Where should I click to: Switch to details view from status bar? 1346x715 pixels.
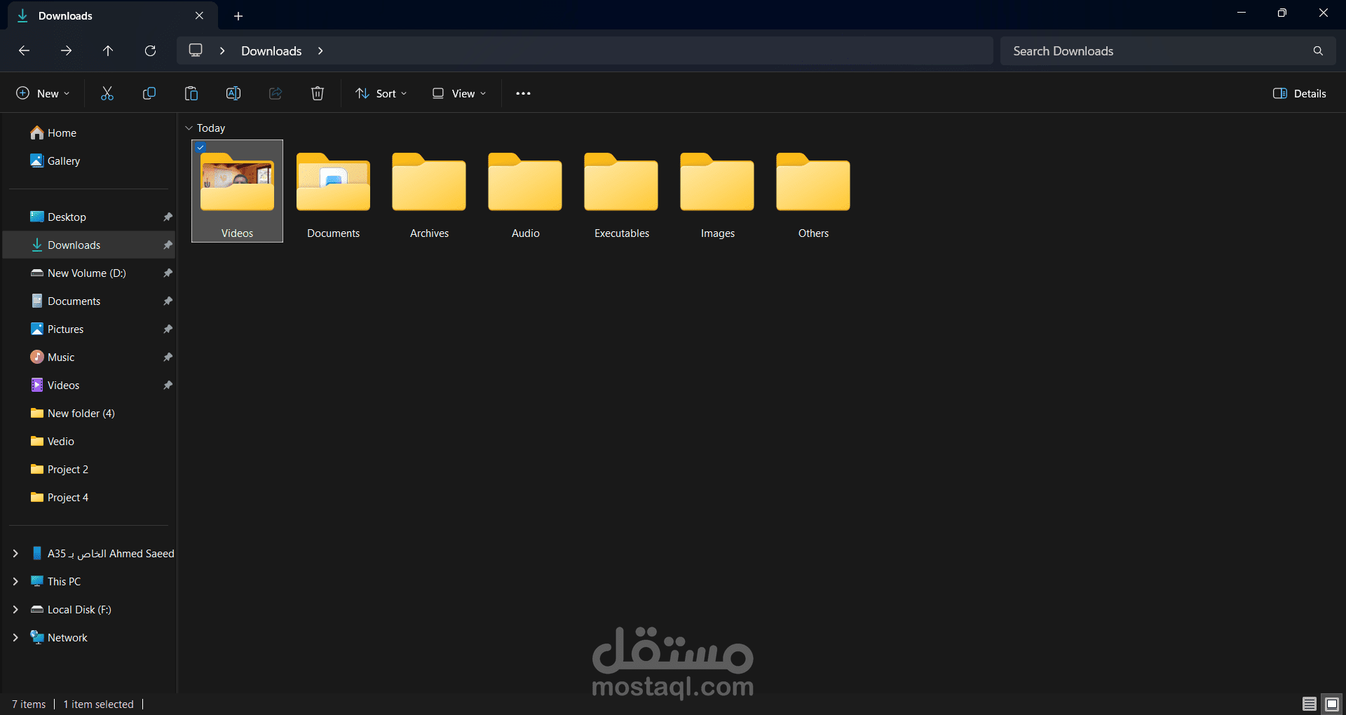tap(1308, 704)
